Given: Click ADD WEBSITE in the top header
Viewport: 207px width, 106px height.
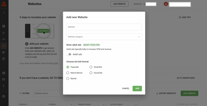Looking at the screenshot, I should (x=119, y=4).
